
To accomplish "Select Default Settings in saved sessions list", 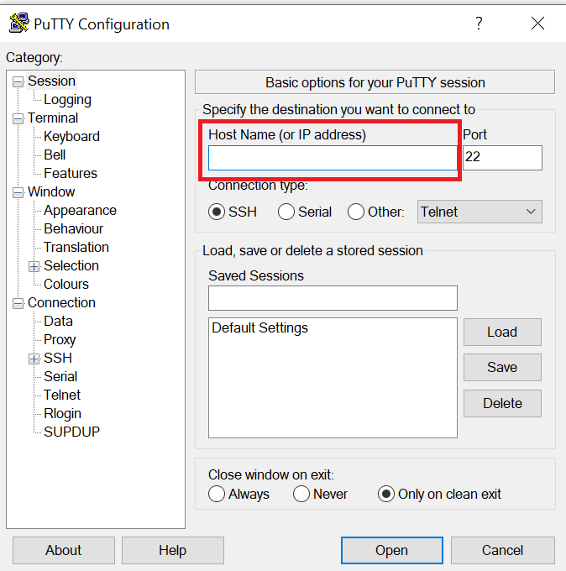I will pyautogui.click(x=259, y=327).
